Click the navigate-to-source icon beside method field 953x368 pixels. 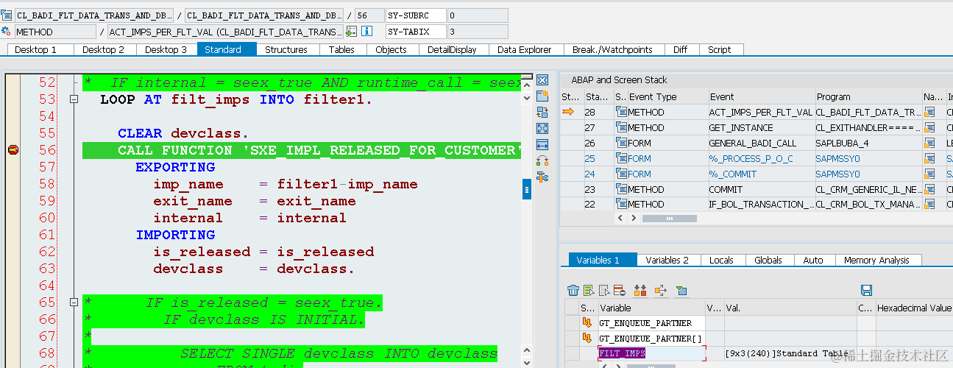point(352,32)
